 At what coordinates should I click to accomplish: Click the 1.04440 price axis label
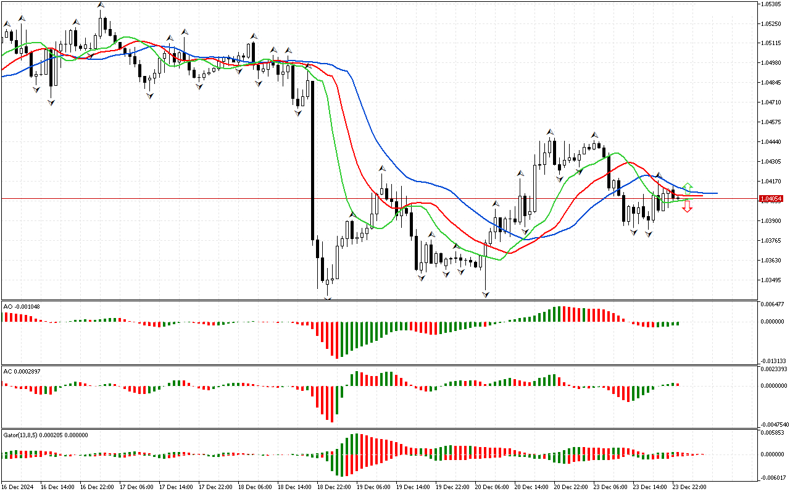coord(772,142)
